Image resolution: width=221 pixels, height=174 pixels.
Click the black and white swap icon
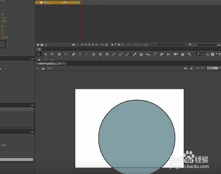[217, 54]
